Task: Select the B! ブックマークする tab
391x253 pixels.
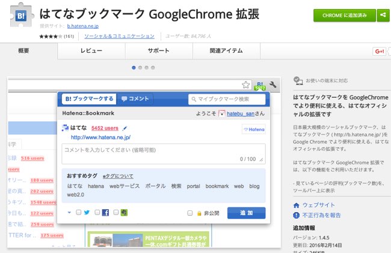Action: pos(89,99)
